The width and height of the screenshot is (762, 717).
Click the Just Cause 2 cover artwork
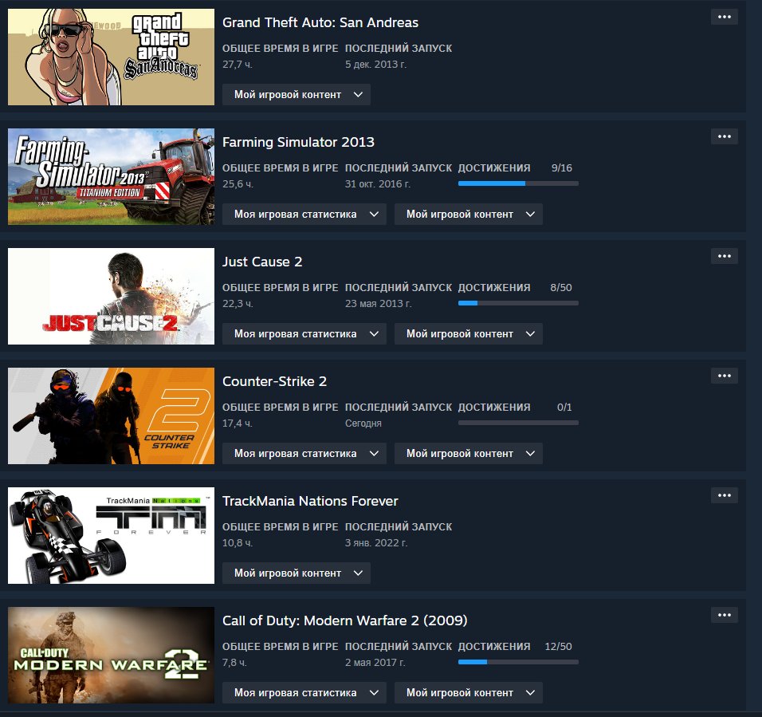point(110,296)
